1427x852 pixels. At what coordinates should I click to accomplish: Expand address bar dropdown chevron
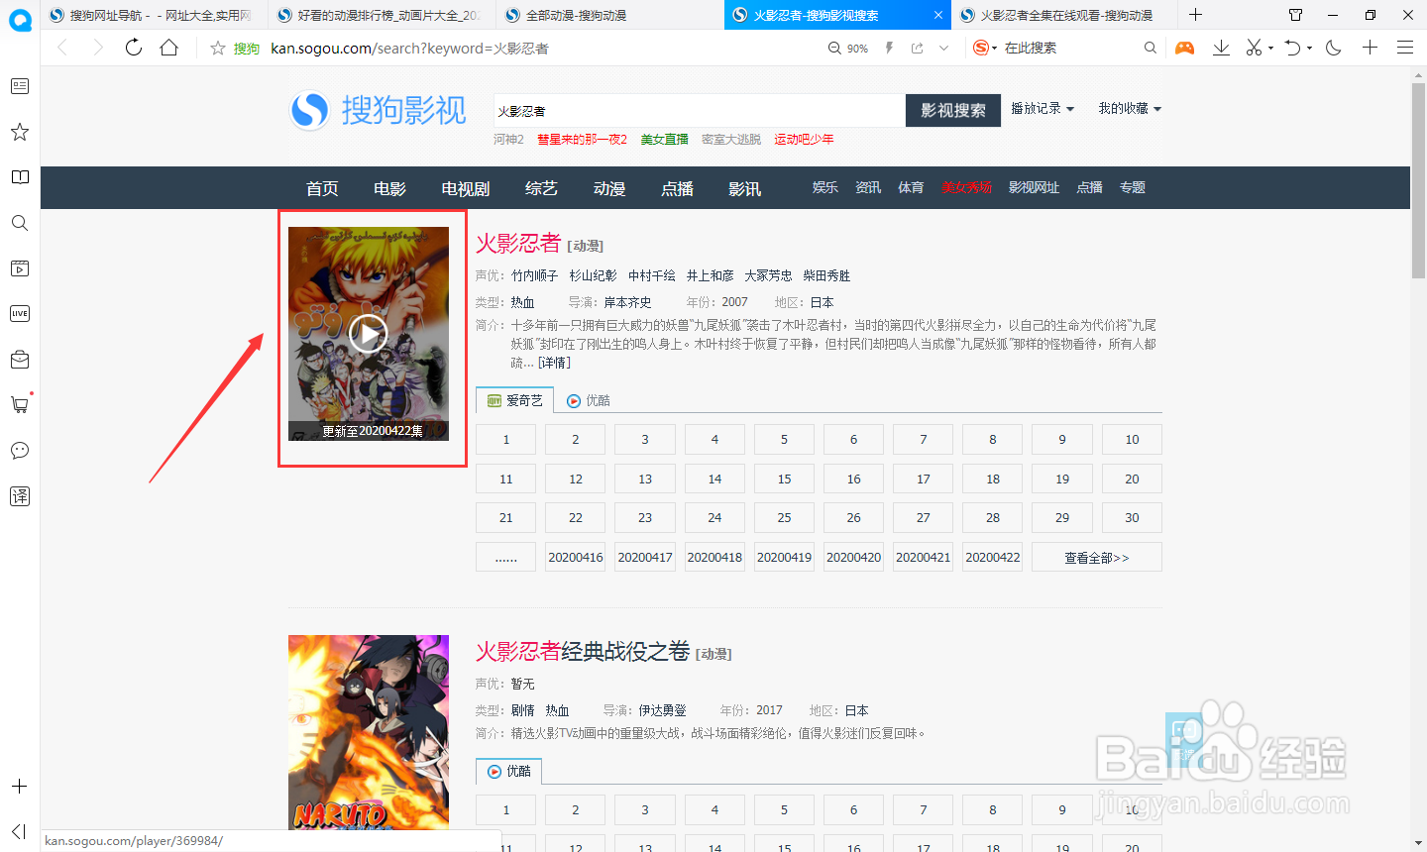(x=943, y=48)
